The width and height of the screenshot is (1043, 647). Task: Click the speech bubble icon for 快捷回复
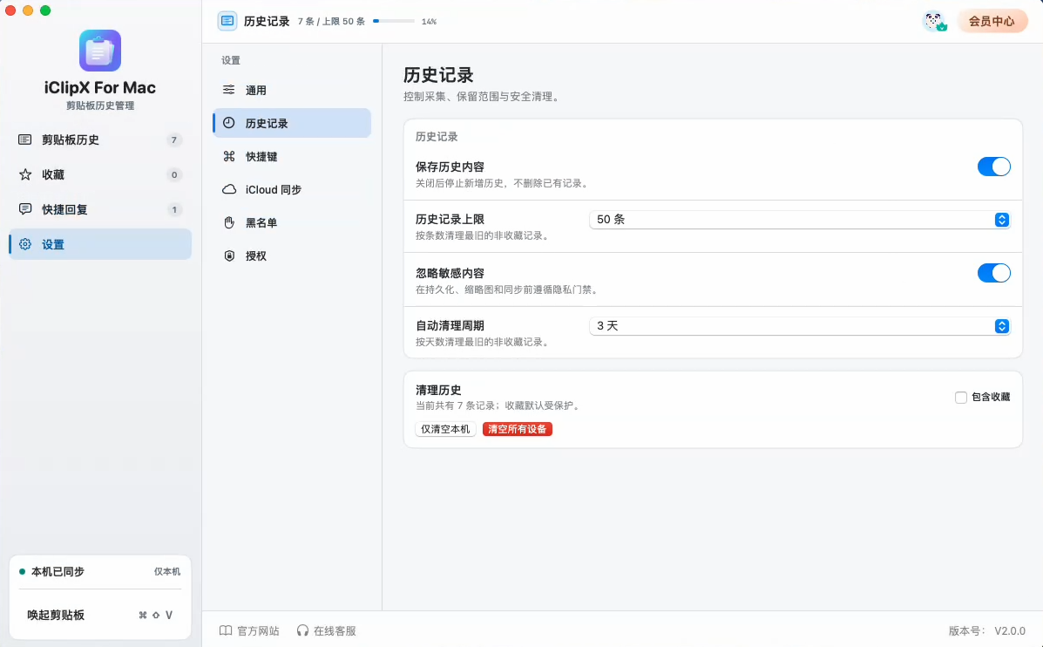pyautogui.click(x=25, y=209)
